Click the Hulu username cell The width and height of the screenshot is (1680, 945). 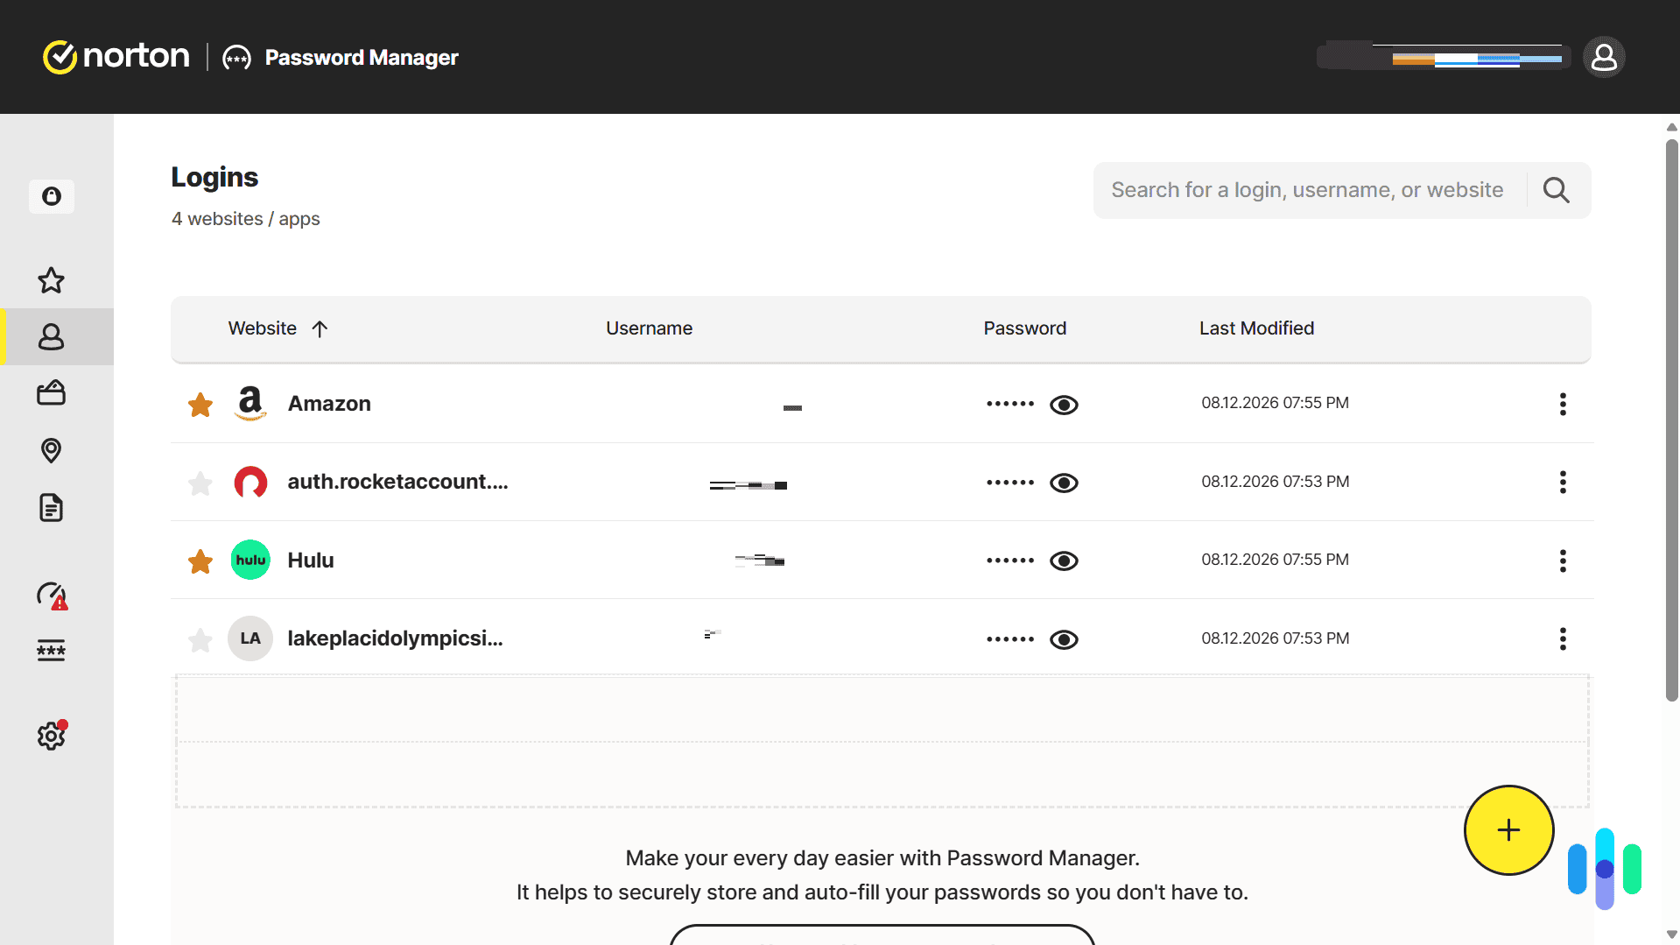click(760, 561)
